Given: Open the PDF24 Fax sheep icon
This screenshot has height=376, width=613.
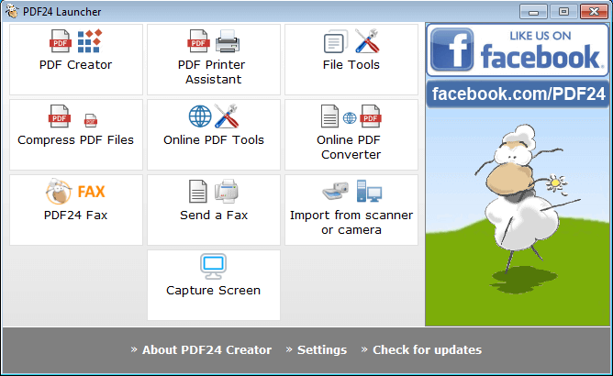Looking at the screenshot, I should (x=75, y=193).
